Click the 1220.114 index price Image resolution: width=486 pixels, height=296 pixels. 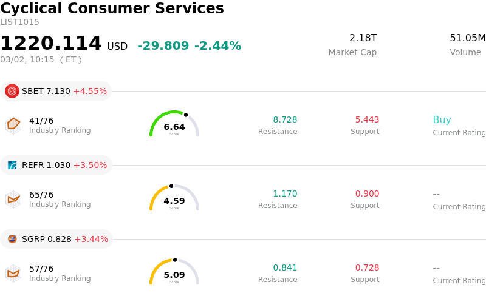[x=51, y=44]
